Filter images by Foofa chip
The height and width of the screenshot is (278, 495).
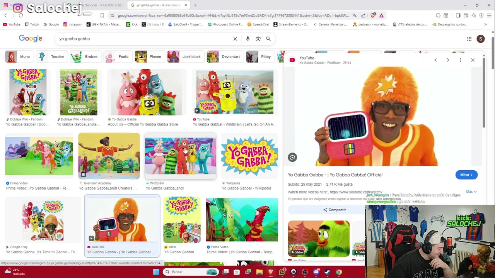point(117,57)
